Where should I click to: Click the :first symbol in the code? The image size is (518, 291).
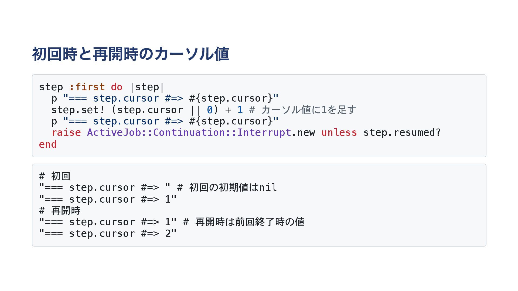(x=87, y=87)
